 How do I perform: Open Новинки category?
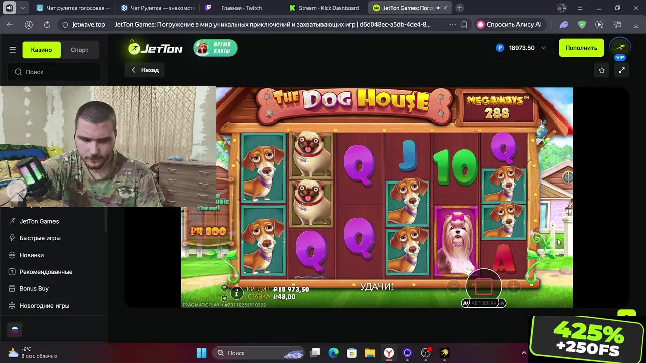(x=31, y=255)
